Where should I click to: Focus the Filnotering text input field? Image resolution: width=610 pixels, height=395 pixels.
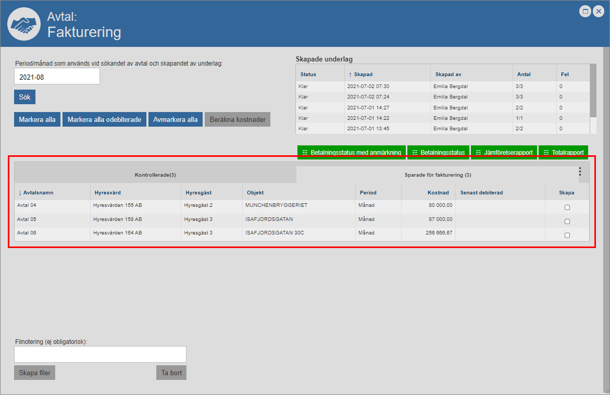(x=100, y=354)
